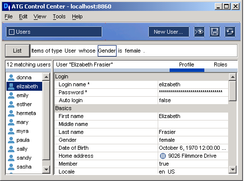Viewport: 244px width, 181px height.
Task: Close the ATG Control Center window
Action: [x=236, y=6]
